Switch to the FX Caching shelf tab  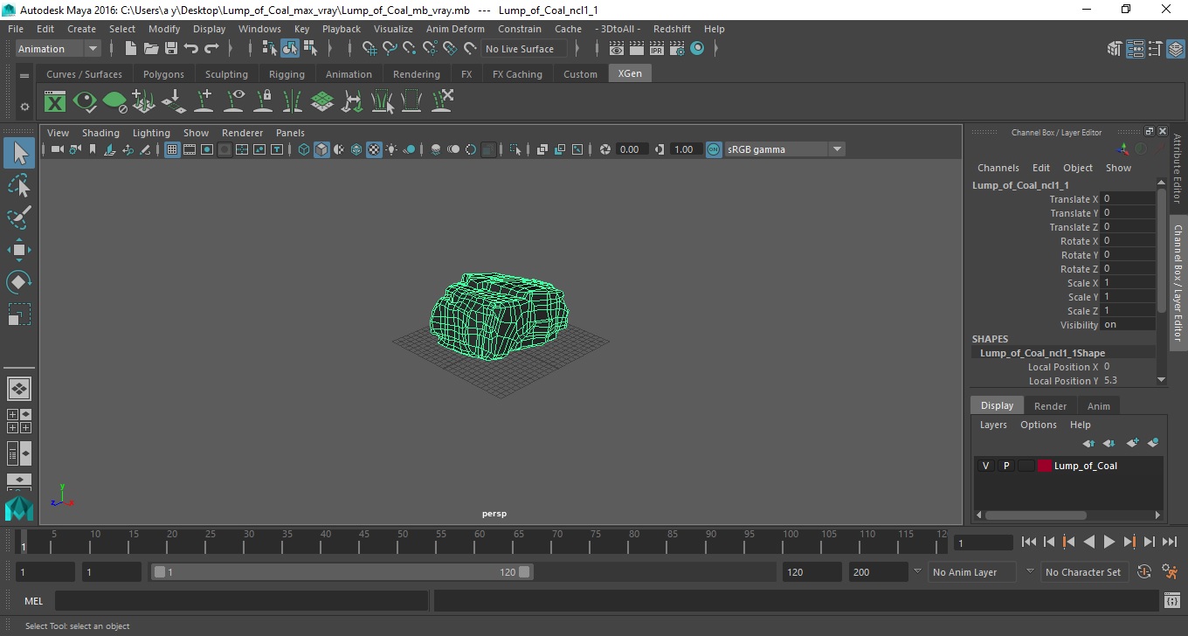[x=517, y=74]
